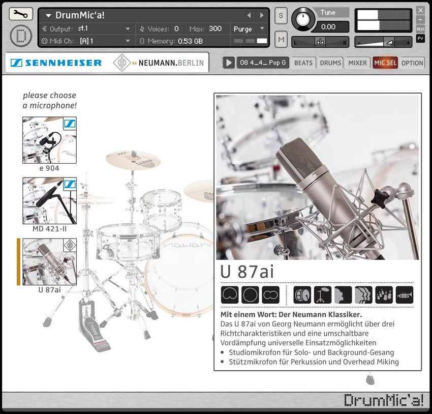Click the bass drum application icon
Screen dimensions: 432x414
pos(302,294)
